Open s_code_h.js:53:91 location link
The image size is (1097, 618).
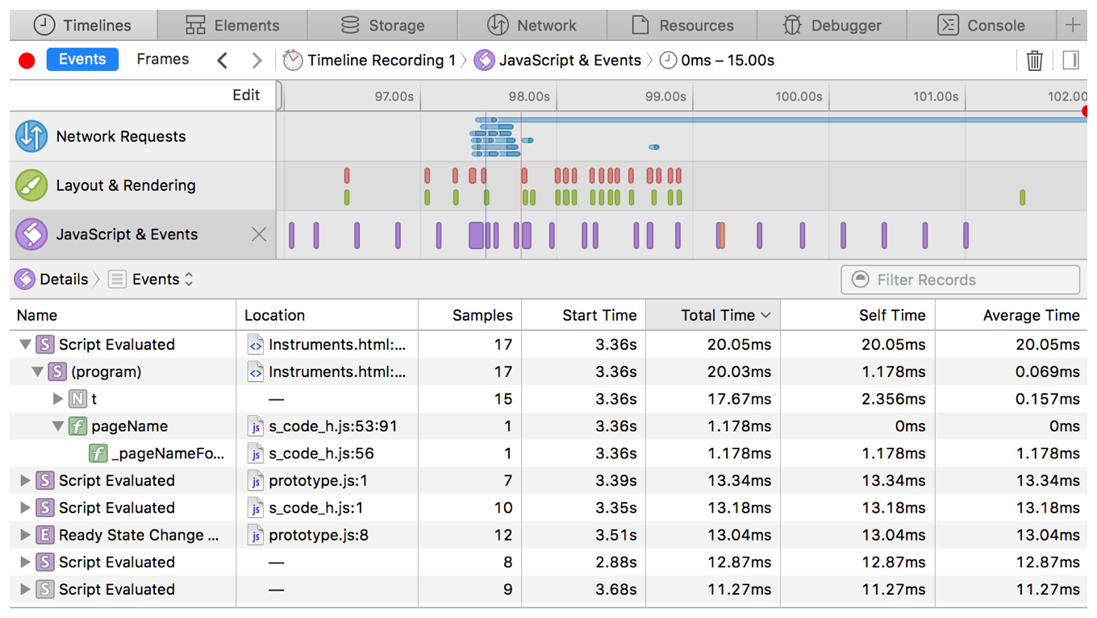332,426
